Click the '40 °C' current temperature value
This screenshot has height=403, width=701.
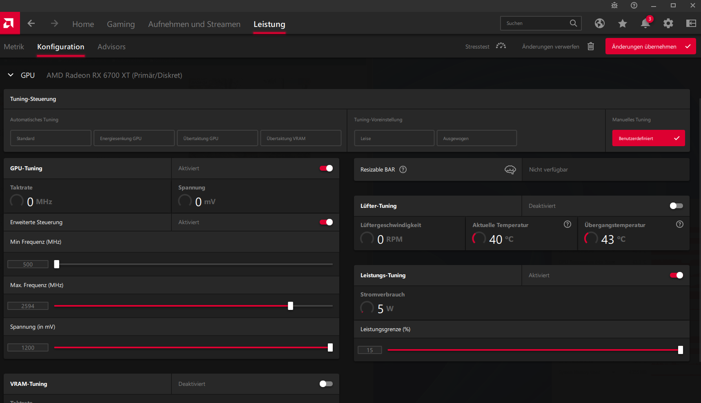click(501, 239)
